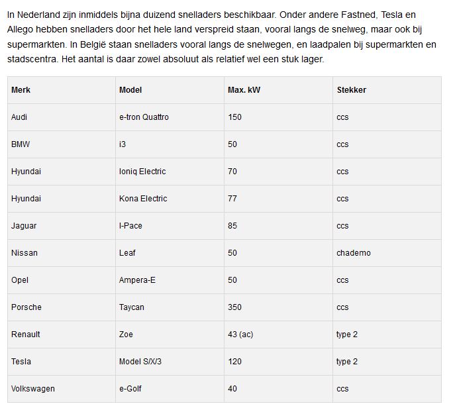The height and width of the screenshot is (414, 453).
Task: Click the Ampera-E model cell
Action: click(137, 280)
